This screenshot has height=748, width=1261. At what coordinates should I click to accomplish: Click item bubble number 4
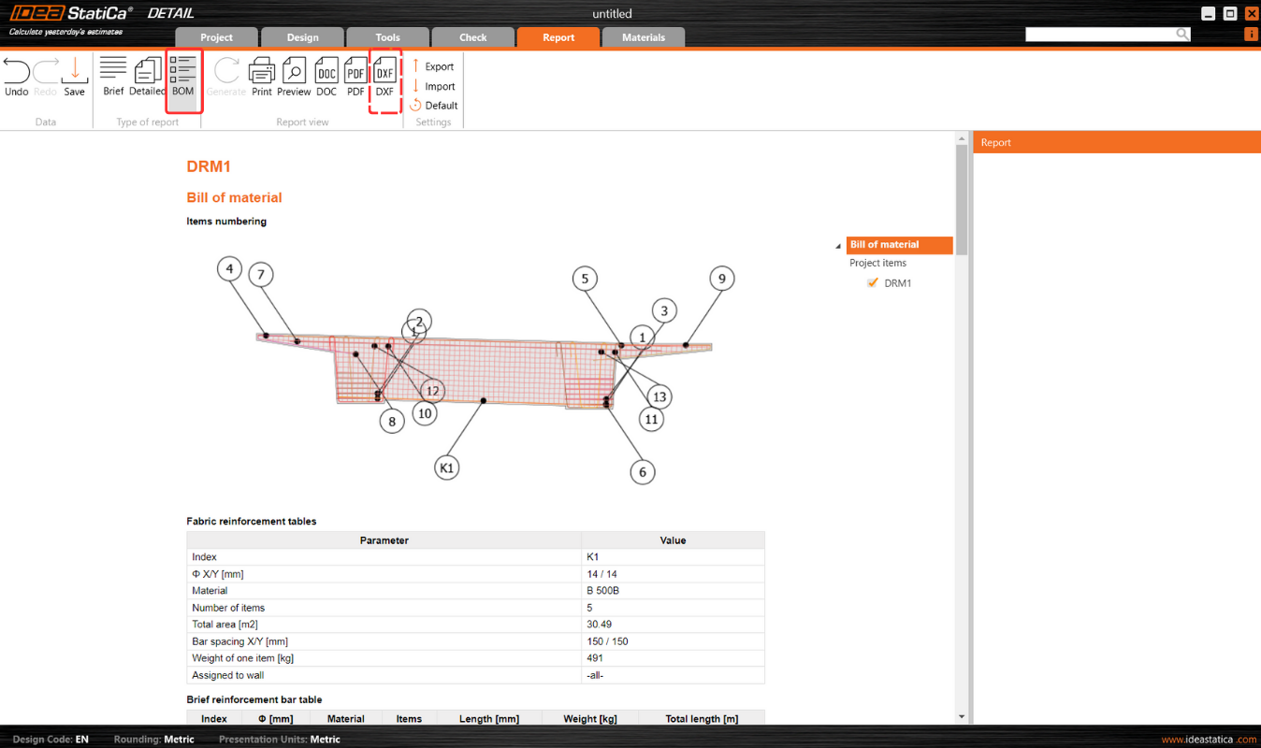229,270
